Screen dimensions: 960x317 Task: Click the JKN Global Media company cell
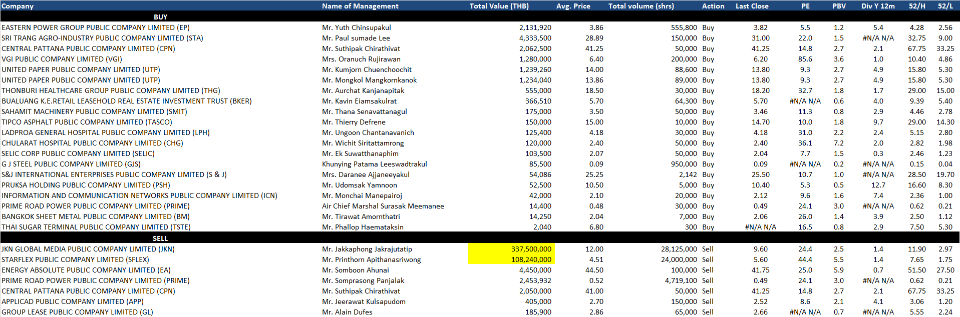point(88,249)
